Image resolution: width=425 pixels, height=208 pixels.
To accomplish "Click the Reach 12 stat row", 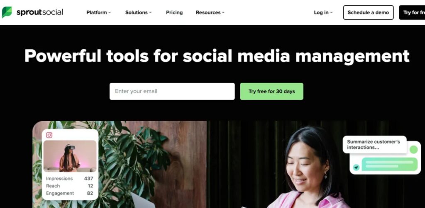I will pyautogui.click(x=70, y=186).
